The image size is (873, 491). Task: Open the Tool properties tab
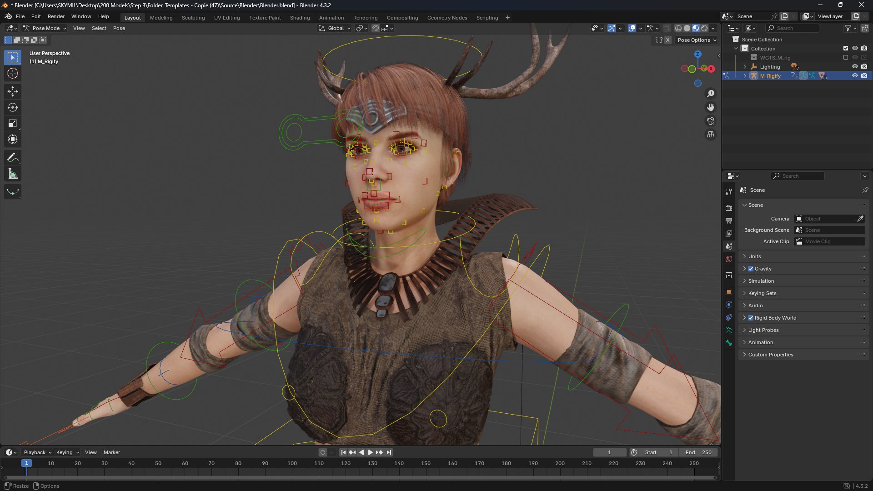pos(729,192)
